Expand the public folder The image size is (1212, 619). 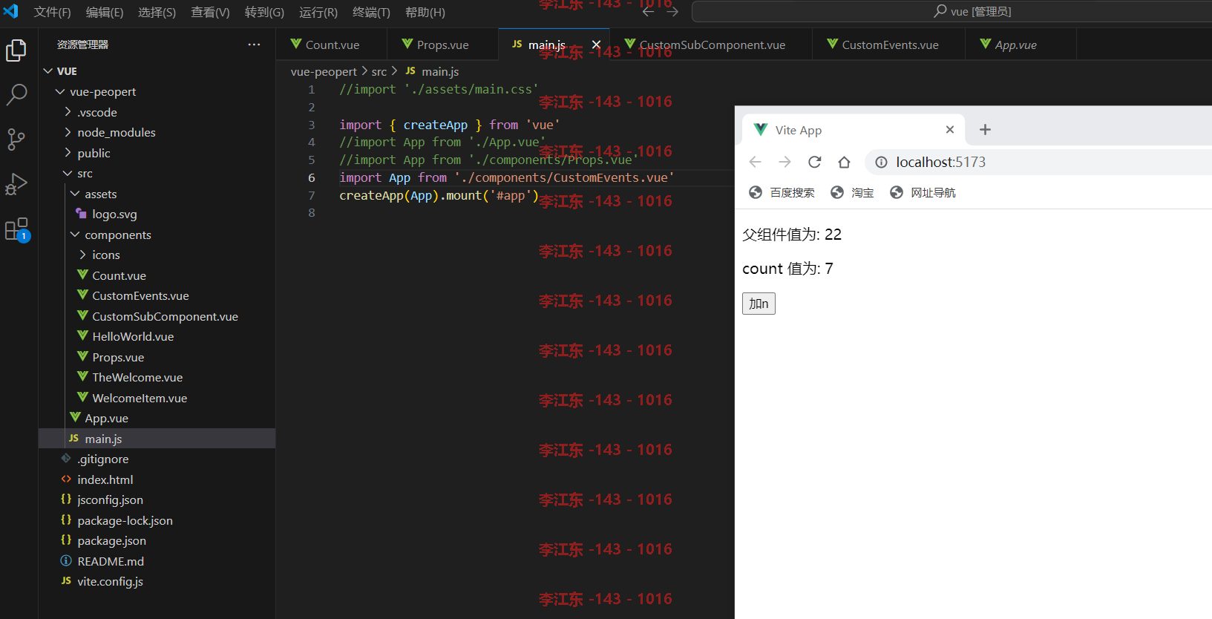pos(157,153)
